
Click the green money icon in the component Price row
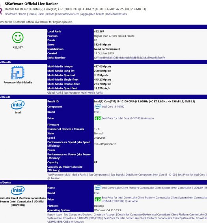pos(98,118)
